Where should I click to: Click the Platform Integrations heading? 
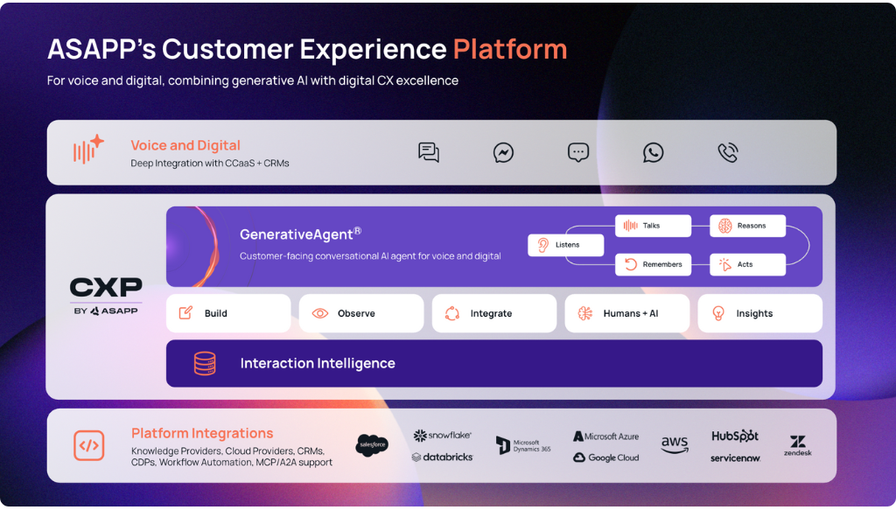click(x=202, y=433)
